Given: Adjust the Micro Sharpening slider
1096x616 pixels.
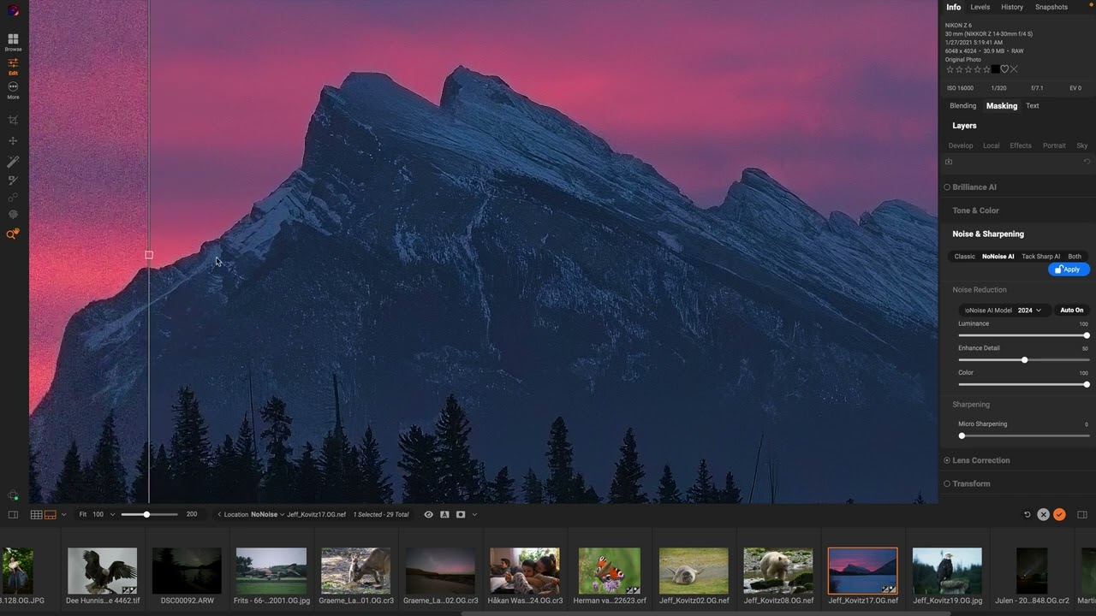Looking at the screenshot, I should coord(1022,435).
